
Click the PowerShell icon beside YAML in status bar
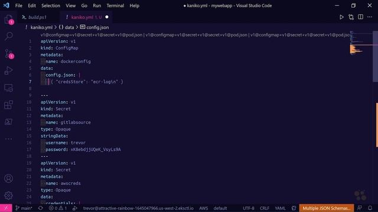point(294,208)
